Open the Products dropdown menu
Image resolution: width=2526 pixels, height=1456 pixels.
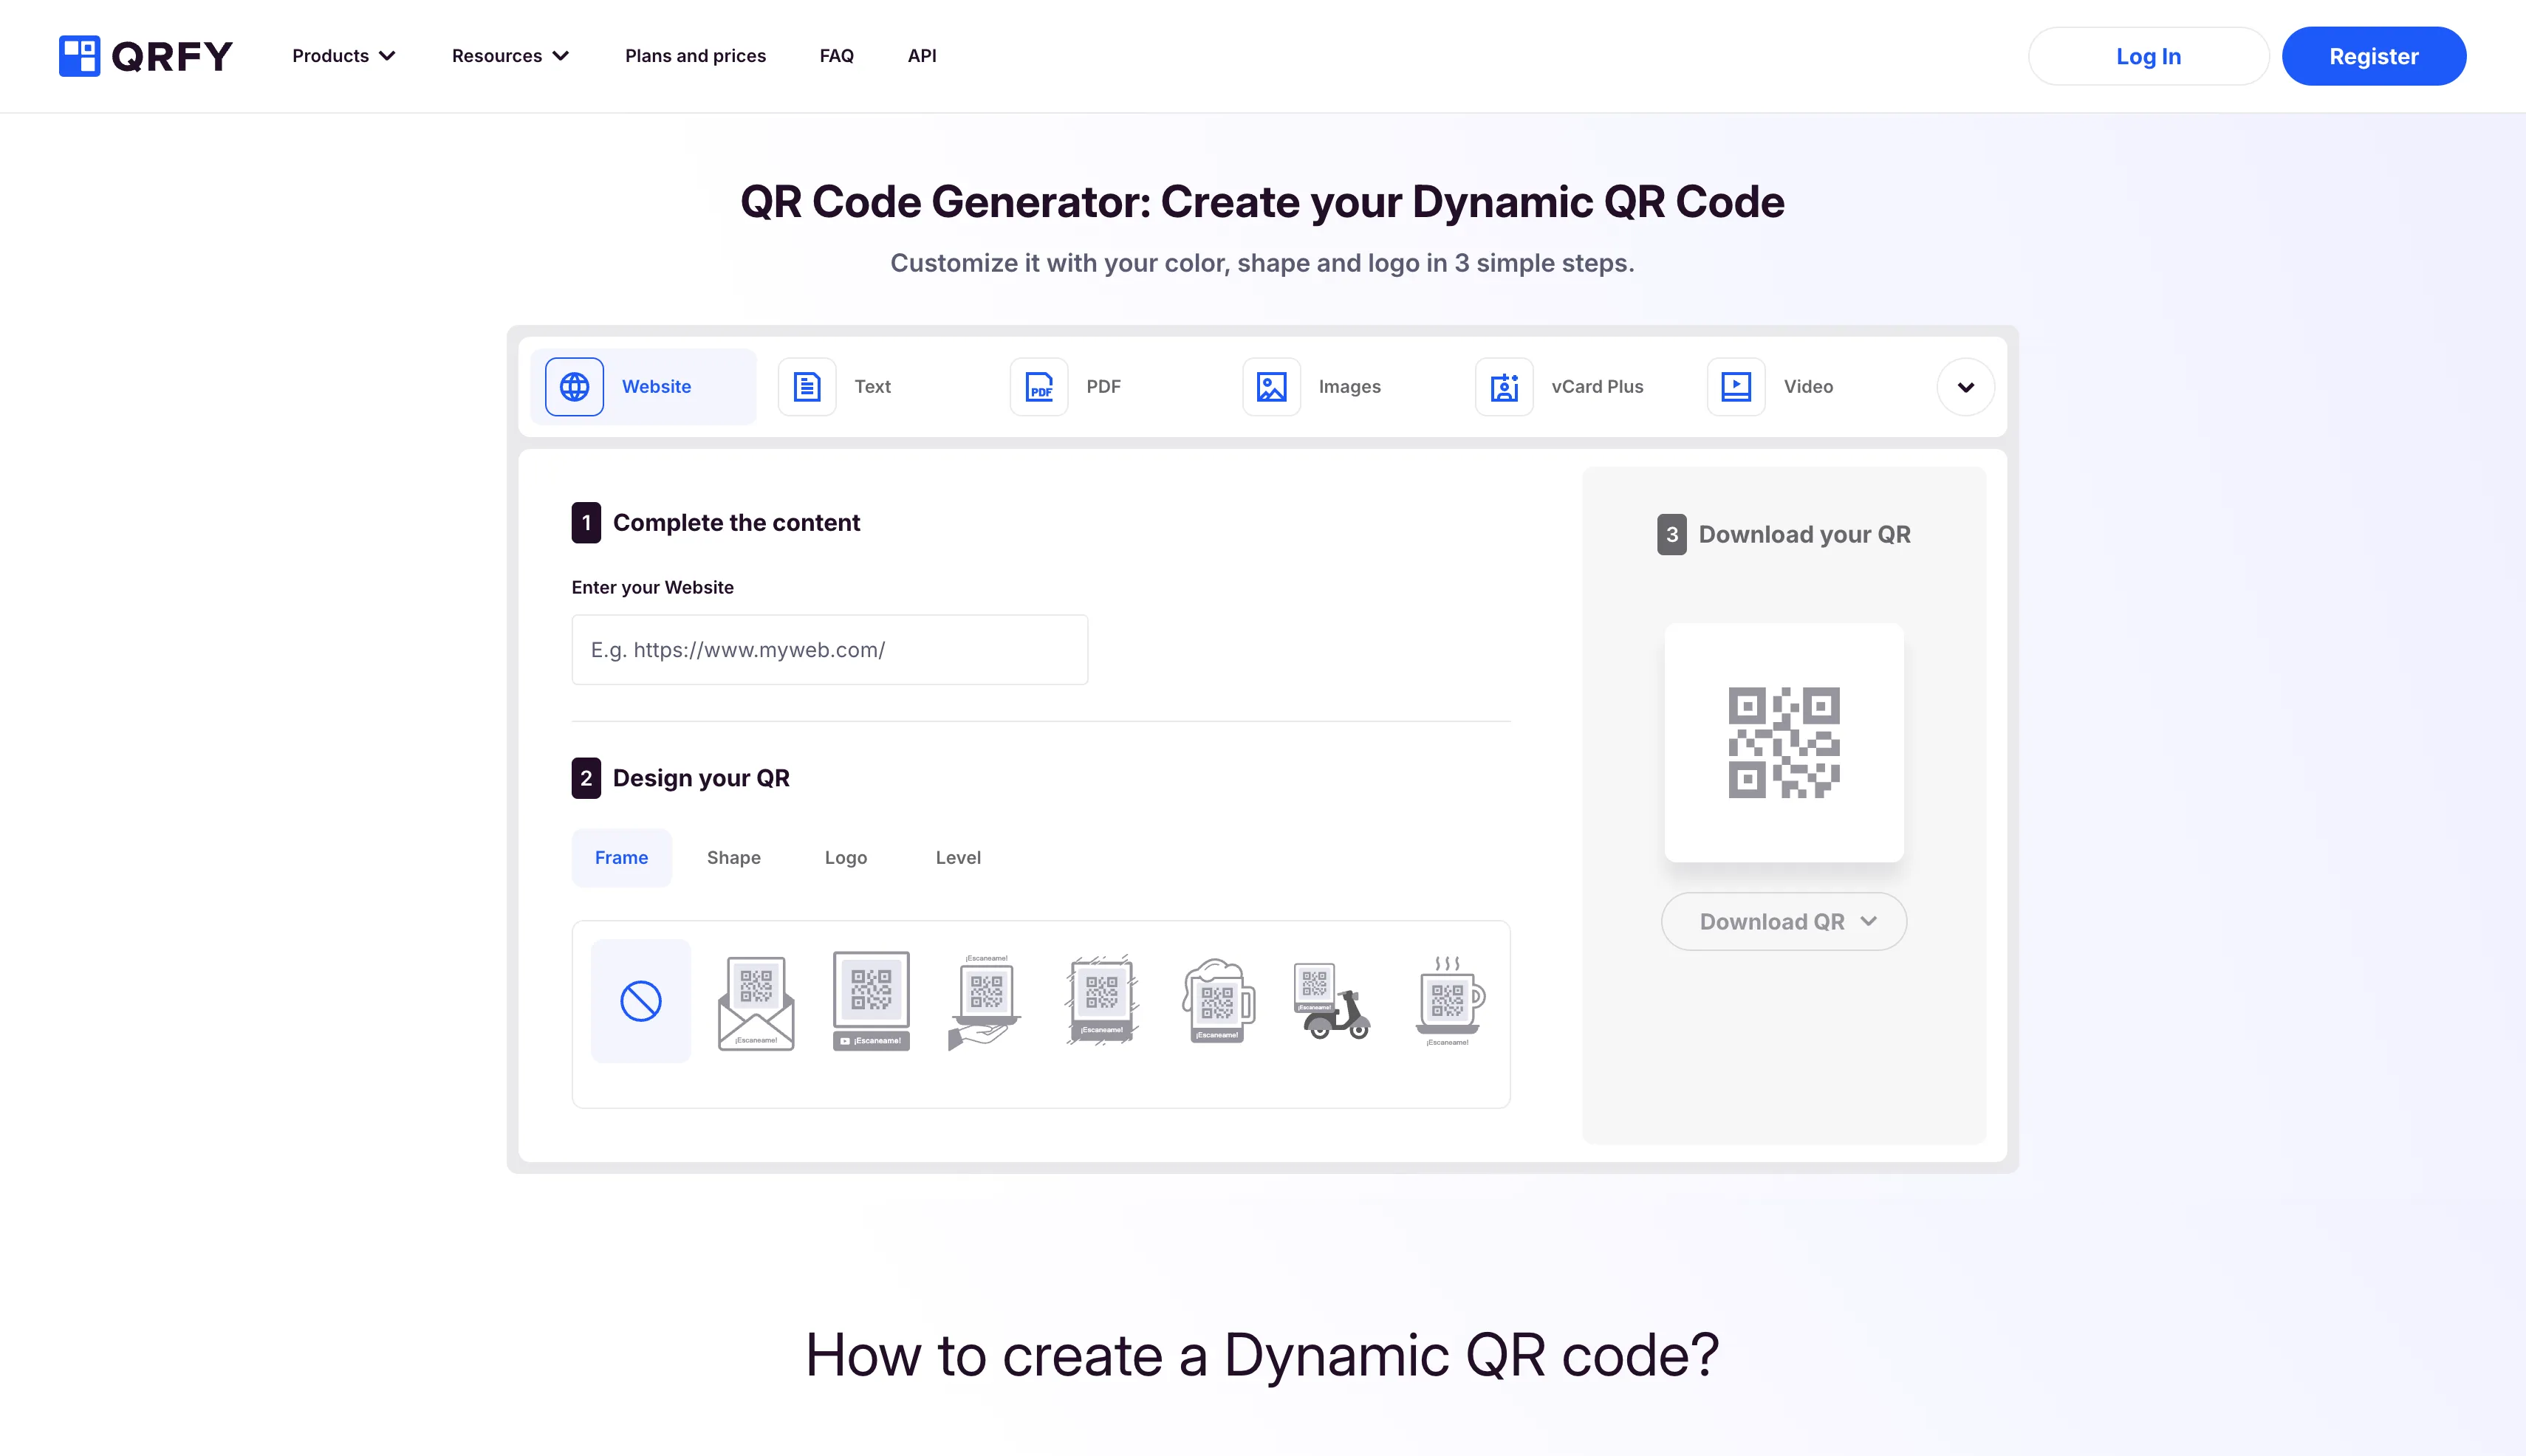pos(343,56)
